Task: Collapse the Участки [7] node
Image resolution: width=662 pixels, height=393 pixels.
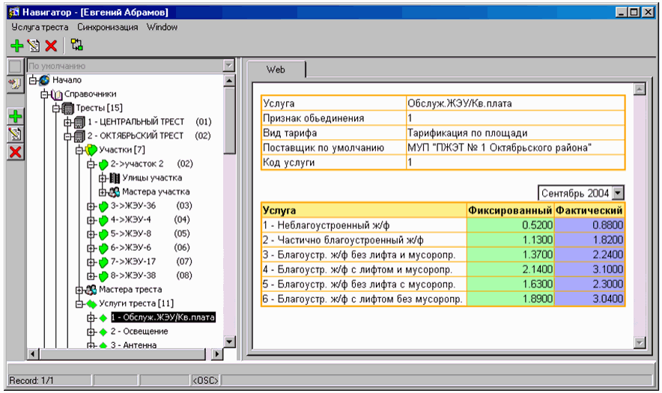Action: pyautogui.click(x=79, y=150)
